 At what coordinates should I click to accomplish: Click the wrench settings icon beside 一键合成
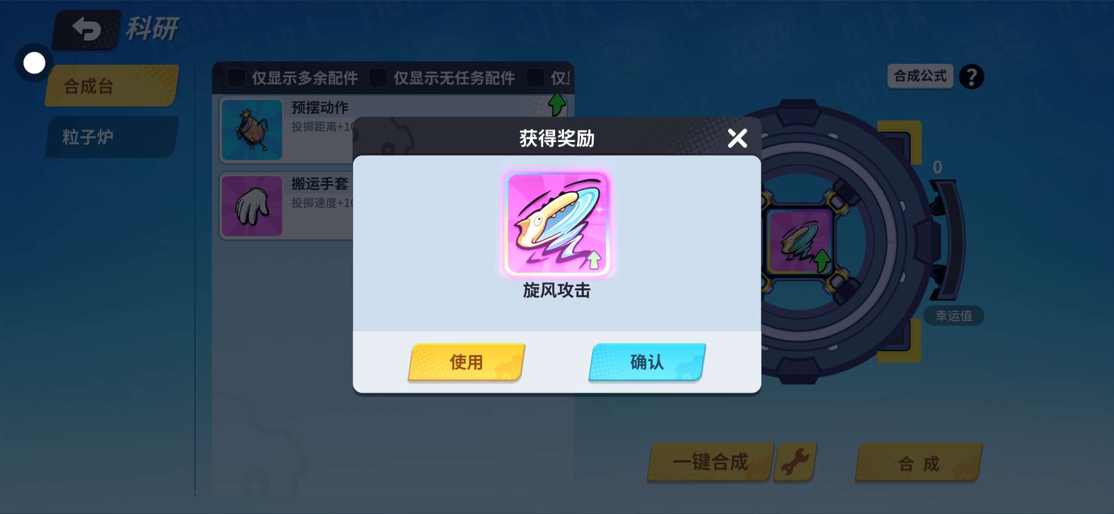pos(795,462)
